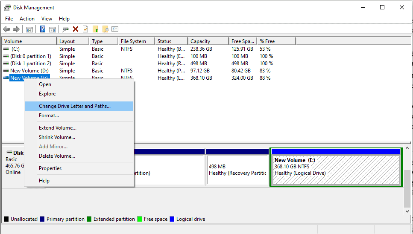This screenshot has height=234, width=413.
Task: Click the 83 % free cell
Action: [265, 71]
